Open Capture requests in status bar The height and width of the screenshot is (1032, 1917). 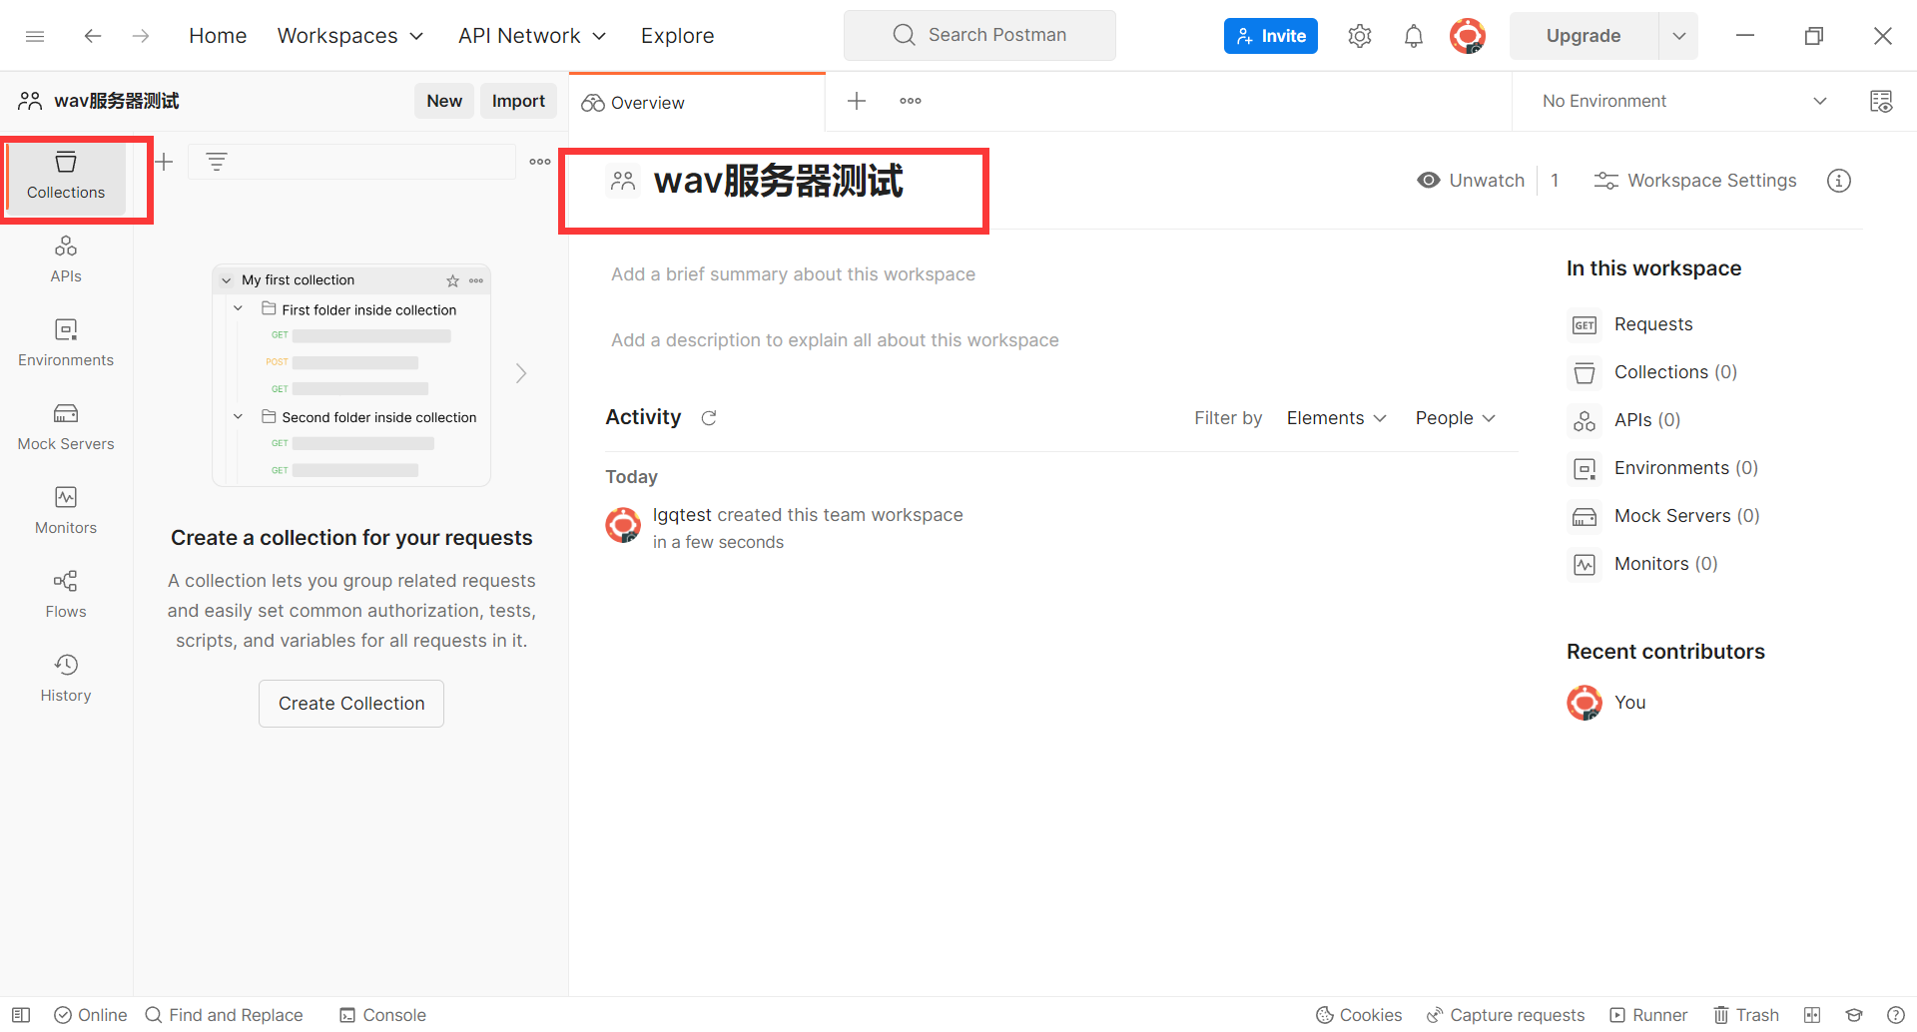click(1506, 1015)
